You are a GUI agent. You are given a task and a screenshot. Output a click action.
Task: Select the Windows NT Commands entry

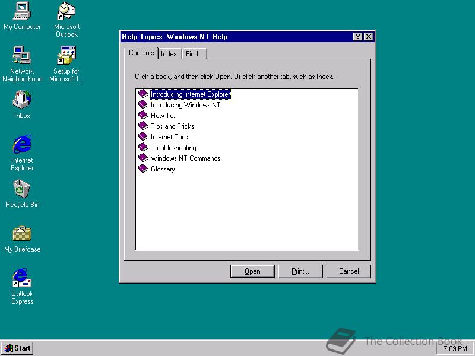tap(185, 158)
